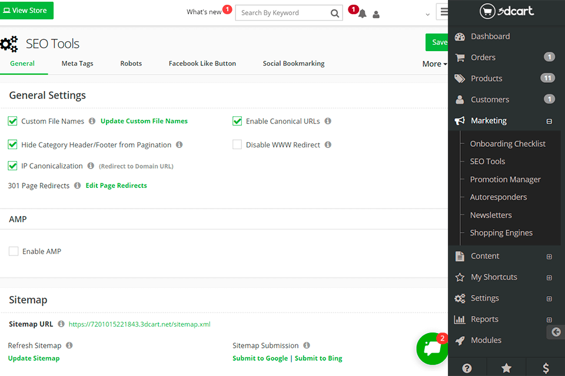This screenshot has height=376, width=565.
Task: Open the Orders section from sidebar
Action: pos(483,57)
